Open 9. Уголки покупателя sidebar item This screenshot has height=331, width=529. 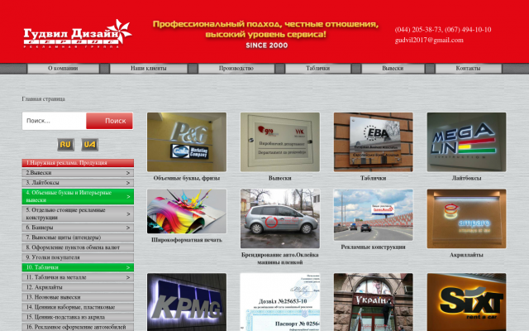point(78,257)
